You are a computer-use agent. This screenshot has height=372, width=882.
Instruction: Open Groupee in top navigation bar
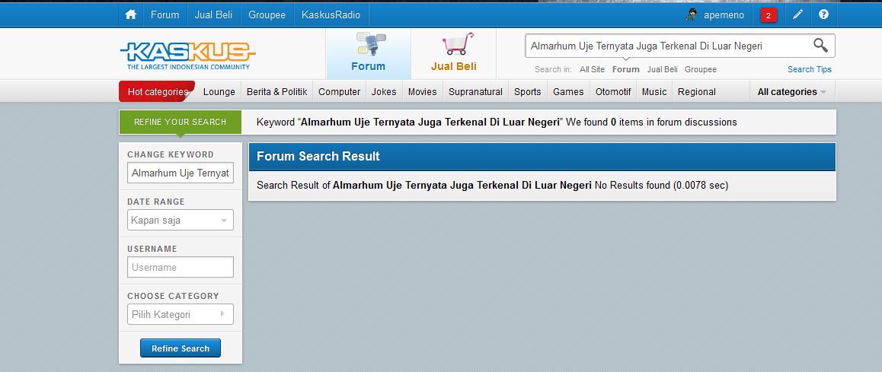[x=267, y=14]
